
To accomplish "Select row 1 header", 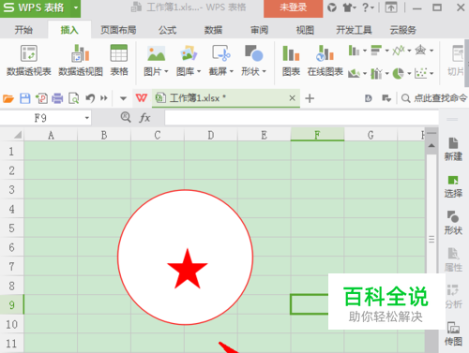I will [x=11, y=152].
